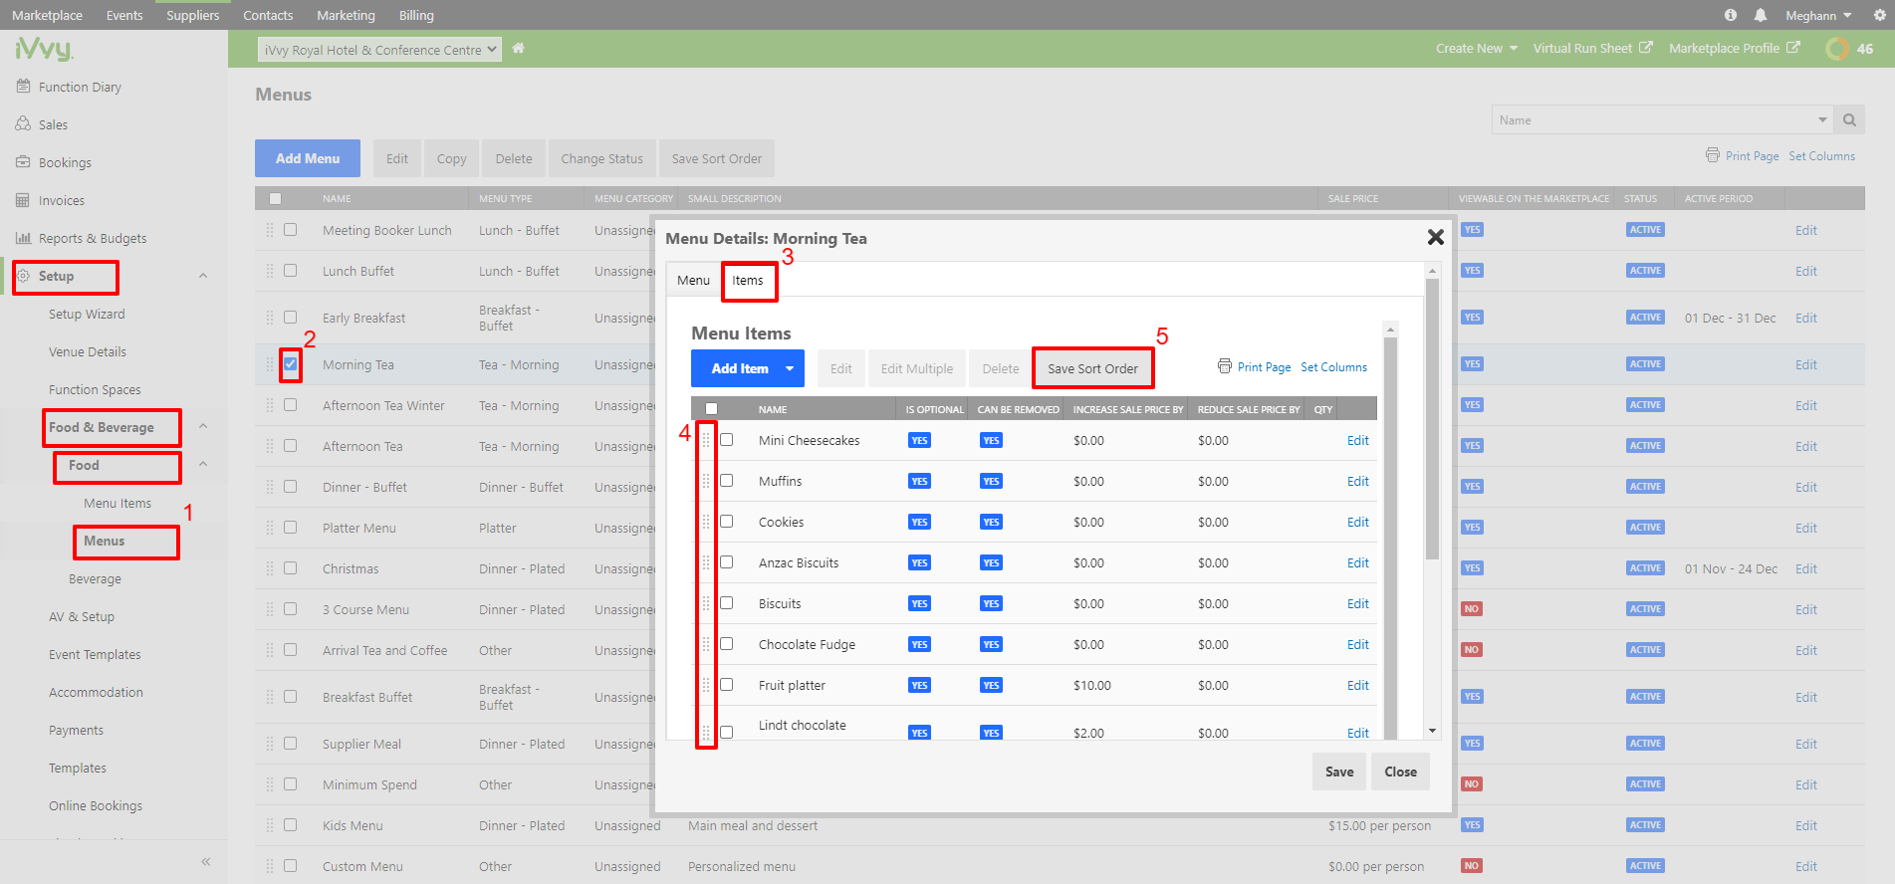Screen dimensions: 1895x884
Task: Switch to the Menu tab
Action: pyautogui.click(x=693, y=281)
